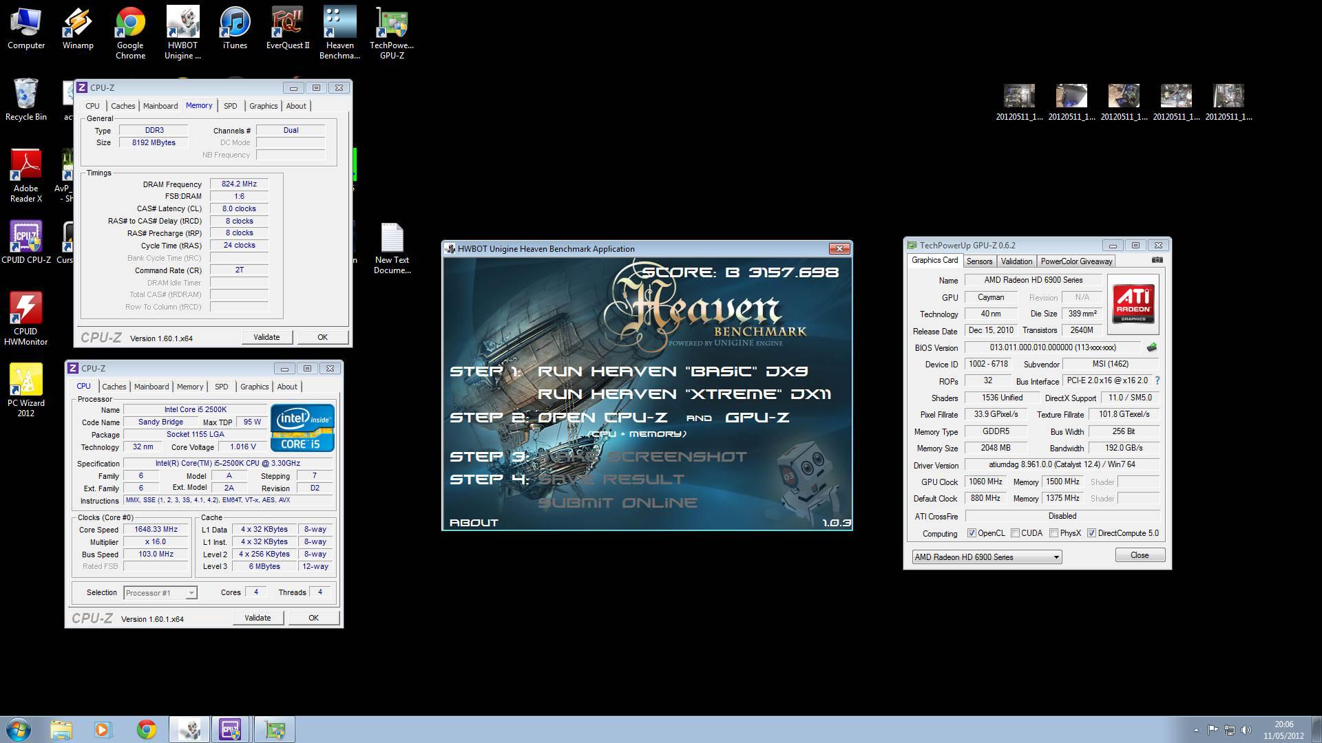This screenshot has height=743, width=1322.
Task: Open Mainboard tab in lower CPU-Z
Action: click(x=151, y=387)
